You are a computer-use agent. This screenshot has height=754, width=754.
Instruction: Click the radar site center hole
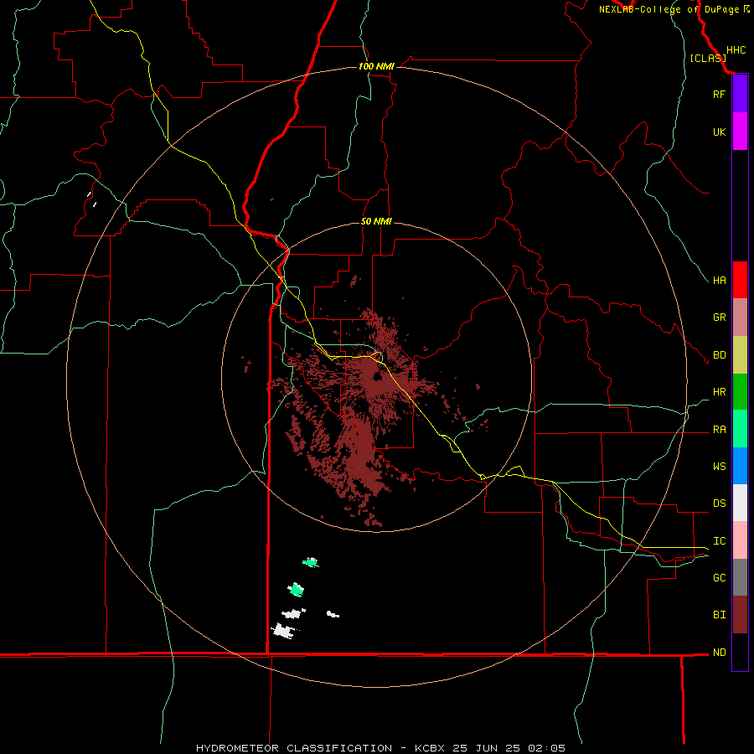[377, 376]
